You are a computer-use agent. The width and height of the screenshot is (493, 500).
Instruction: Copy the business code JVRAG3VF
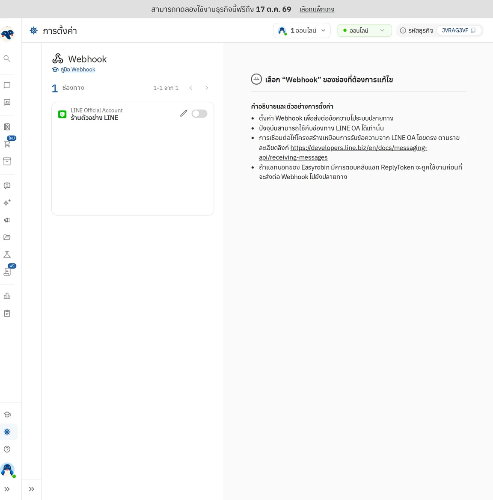pos(473,30)
